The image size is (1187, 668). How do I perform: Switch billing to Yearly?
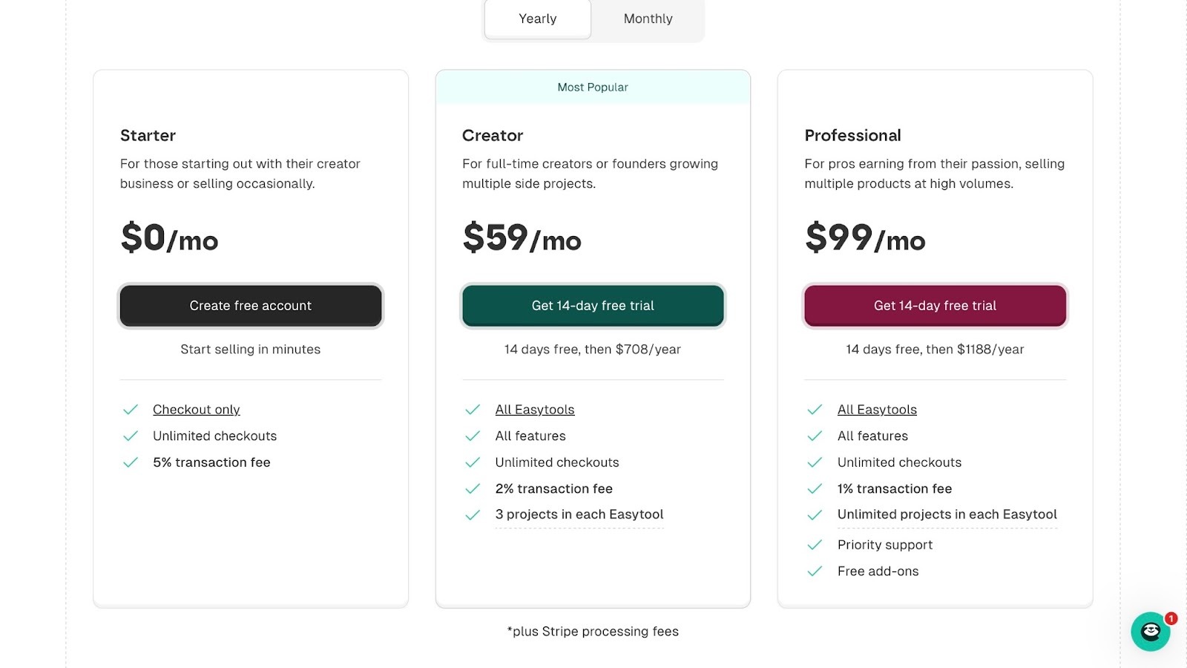pos(538,19)
